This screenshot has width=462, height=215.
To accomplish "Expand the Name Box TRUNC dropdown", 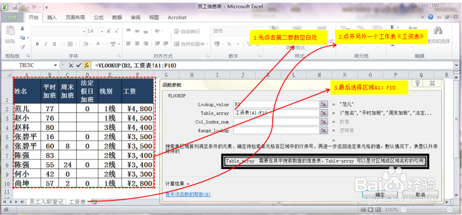I will coord(55,65).
